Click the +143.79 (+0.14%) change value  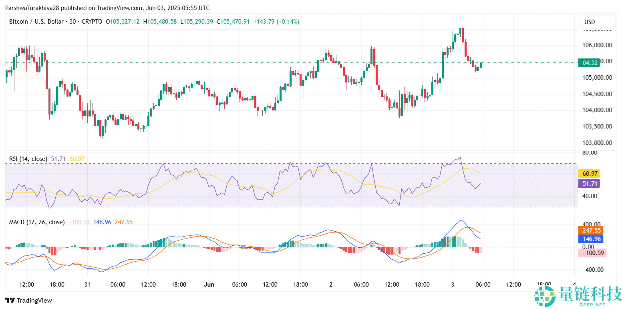pyautogui.click(x=276, y=22)
